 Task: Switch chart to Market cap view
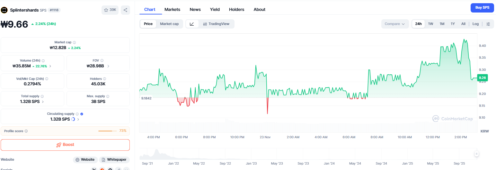point(169,24)
